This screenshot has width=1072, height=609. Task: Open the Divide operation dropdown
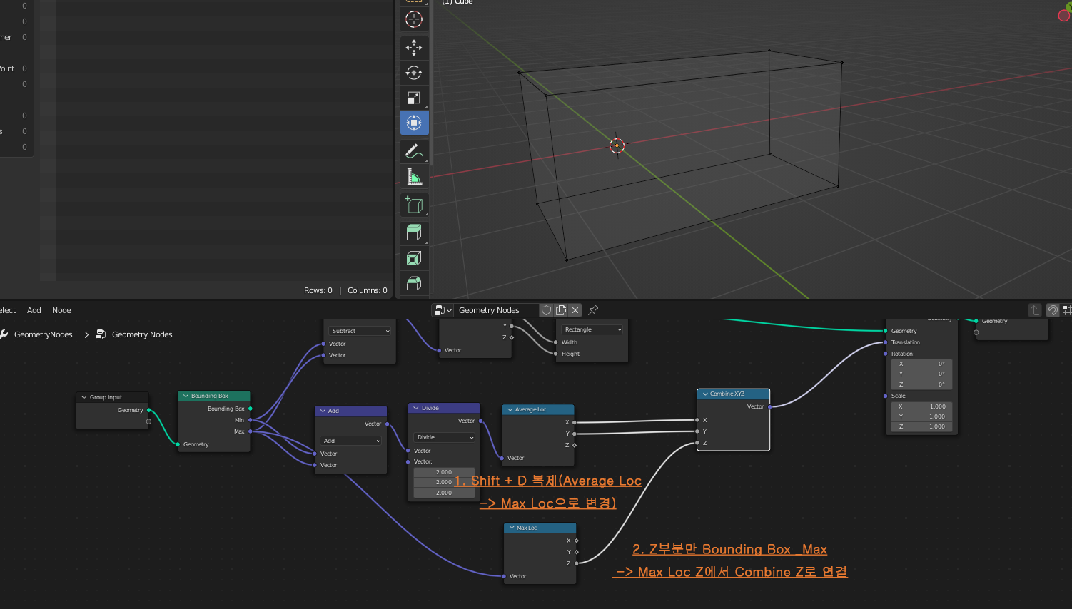pos(445,437)
